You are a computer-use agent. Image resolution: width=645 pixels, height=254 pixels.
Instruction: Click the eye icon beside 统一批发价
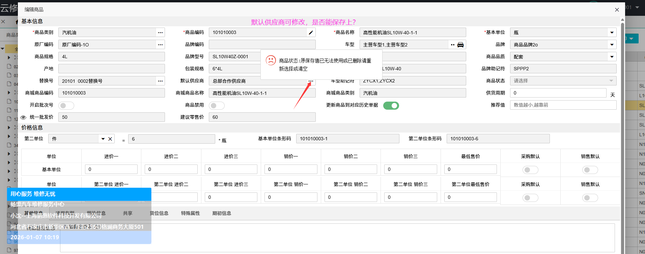click(x=23, y=117)
